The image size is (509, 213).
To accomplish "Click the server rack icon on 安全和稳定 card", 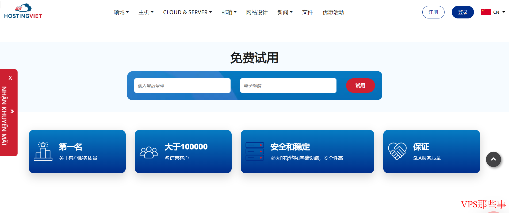I will (x=255, y=151).
